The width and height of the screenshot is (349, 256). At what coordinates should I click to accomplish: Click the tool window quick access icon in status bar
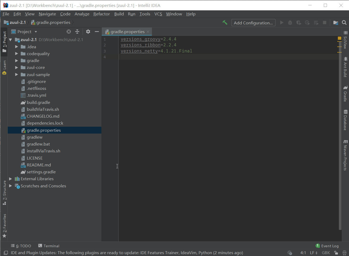6,253
